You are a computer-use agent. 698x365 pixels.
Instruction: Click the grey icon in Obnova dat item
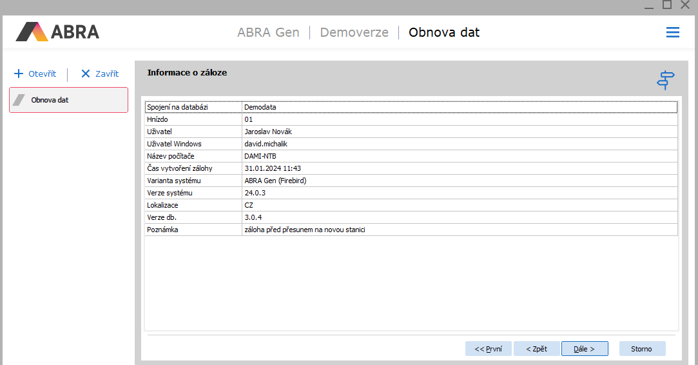[x=19, y=100]
